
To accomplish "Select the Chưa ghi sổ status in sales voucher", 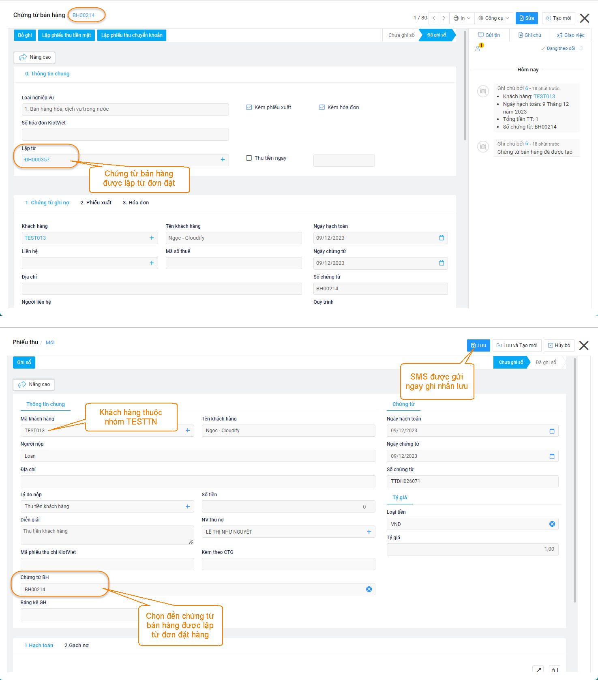I will click(401, 35).
